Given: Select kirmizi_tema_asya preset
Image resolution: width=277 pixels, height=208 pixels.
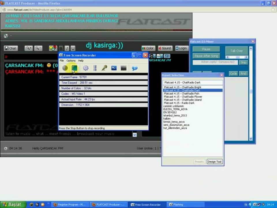Looking at the screenshot, I should click(x=192, y=122).
